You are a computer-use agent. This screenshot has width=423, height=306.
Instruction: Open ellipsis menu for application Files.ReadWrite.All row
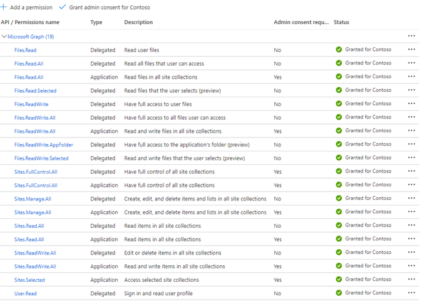coord(412,130)
